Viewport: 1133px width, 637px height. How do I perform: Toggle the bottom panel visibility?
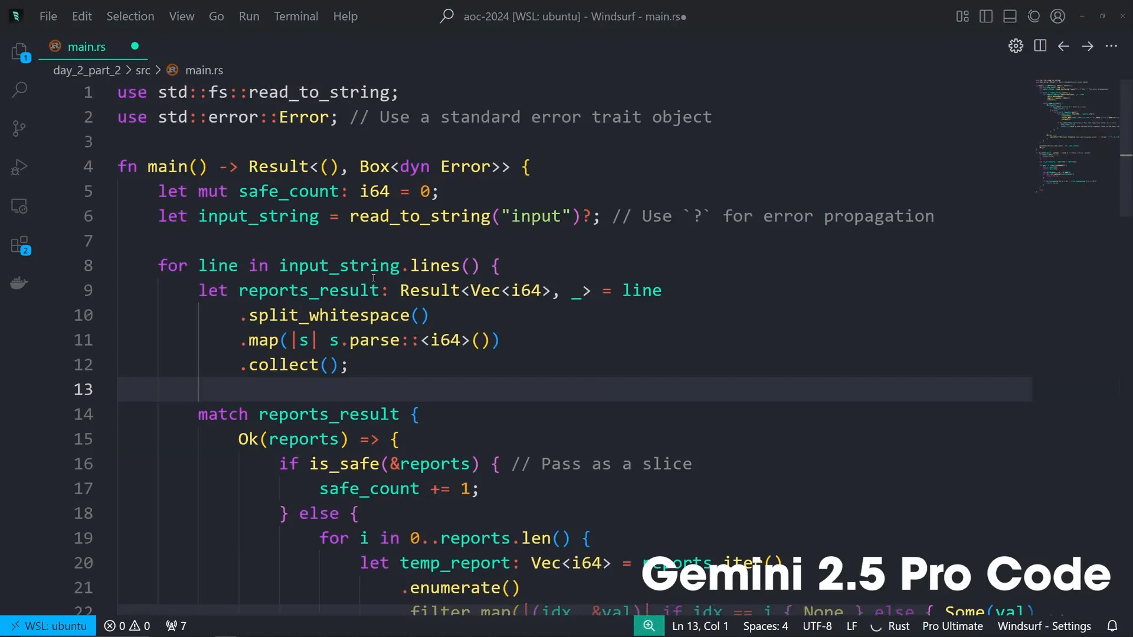(1010, 16)
